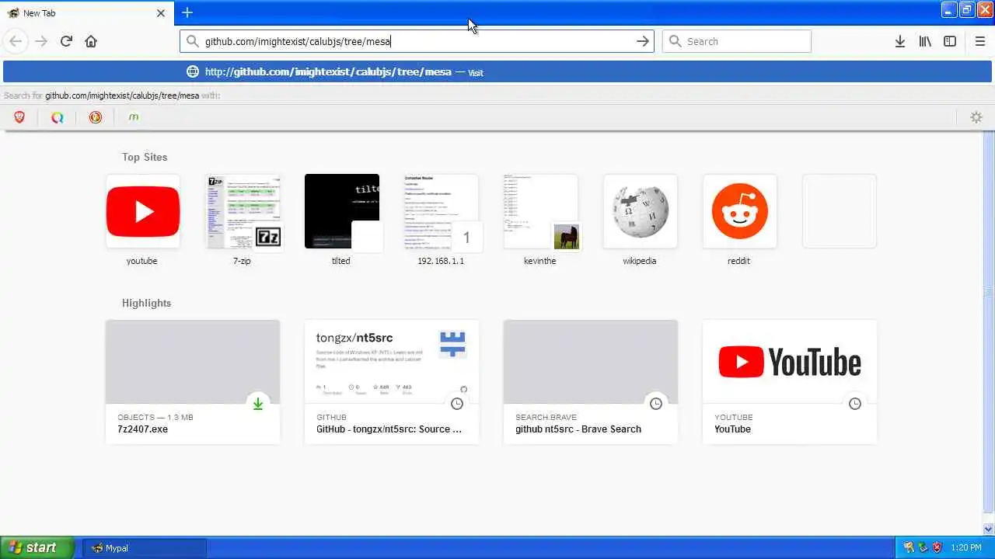995x559 pixels.
Task: Select the New Tab tab
Action: (x=86, y=13)
